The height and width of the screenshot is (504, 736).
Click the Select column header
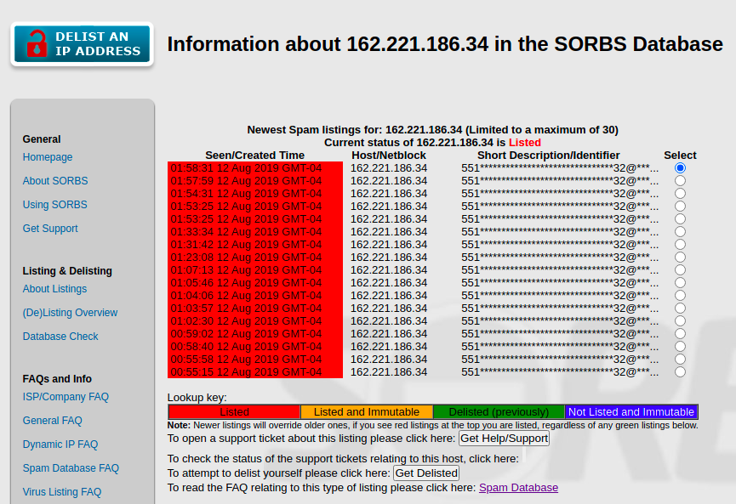point(680,156)
